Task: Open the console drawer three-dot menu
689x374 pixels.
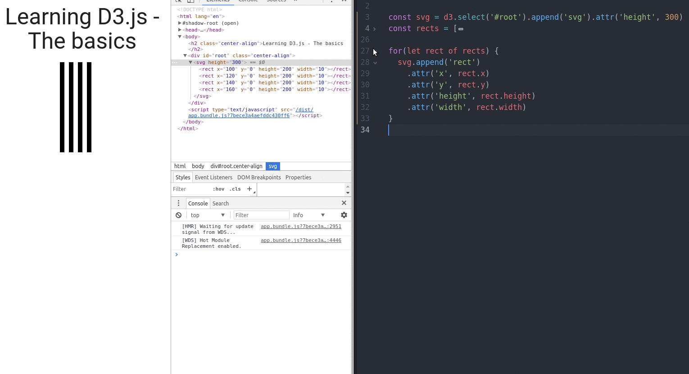Action: click(178, 203)
